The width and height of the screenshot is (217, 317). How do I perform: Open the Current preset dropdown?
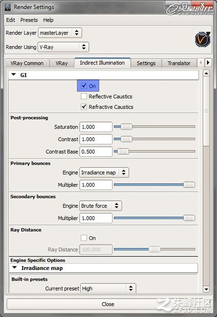108,289
